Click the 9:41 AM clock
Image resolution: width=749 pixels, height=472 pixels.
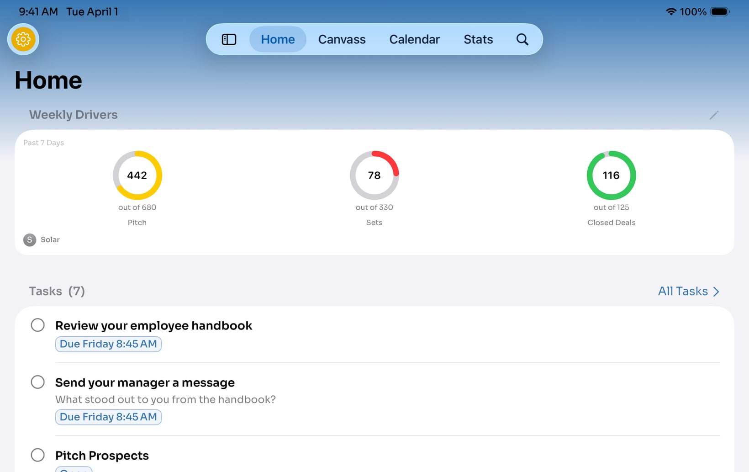38,11
